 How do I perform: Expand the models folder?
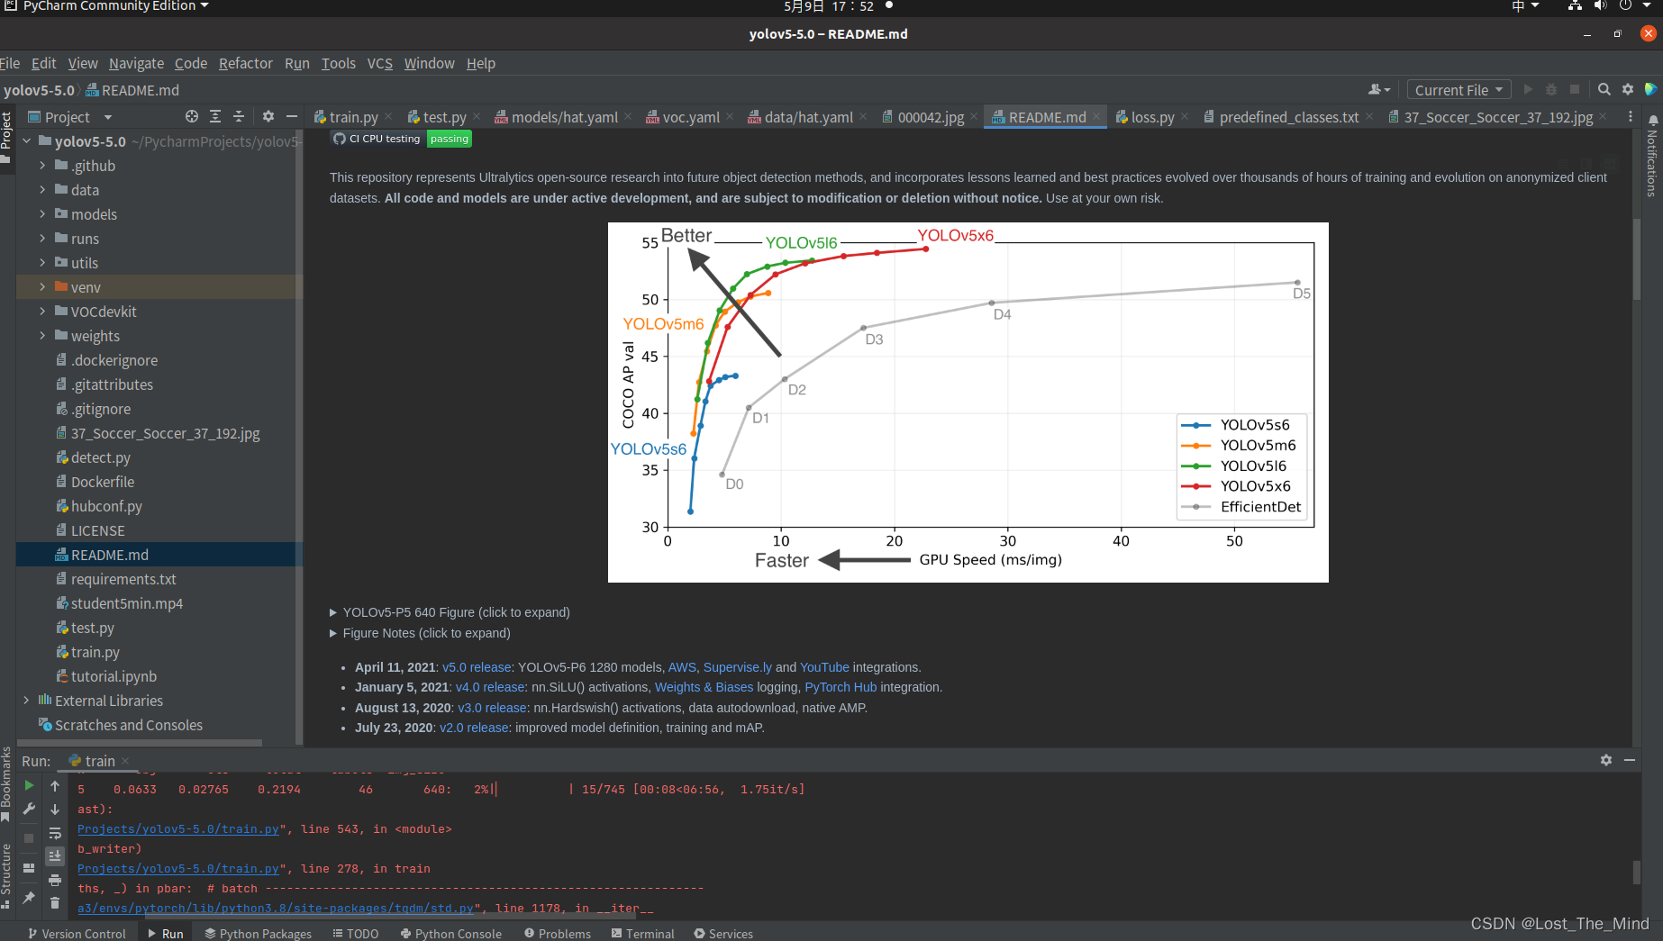(x=42, y=214)
